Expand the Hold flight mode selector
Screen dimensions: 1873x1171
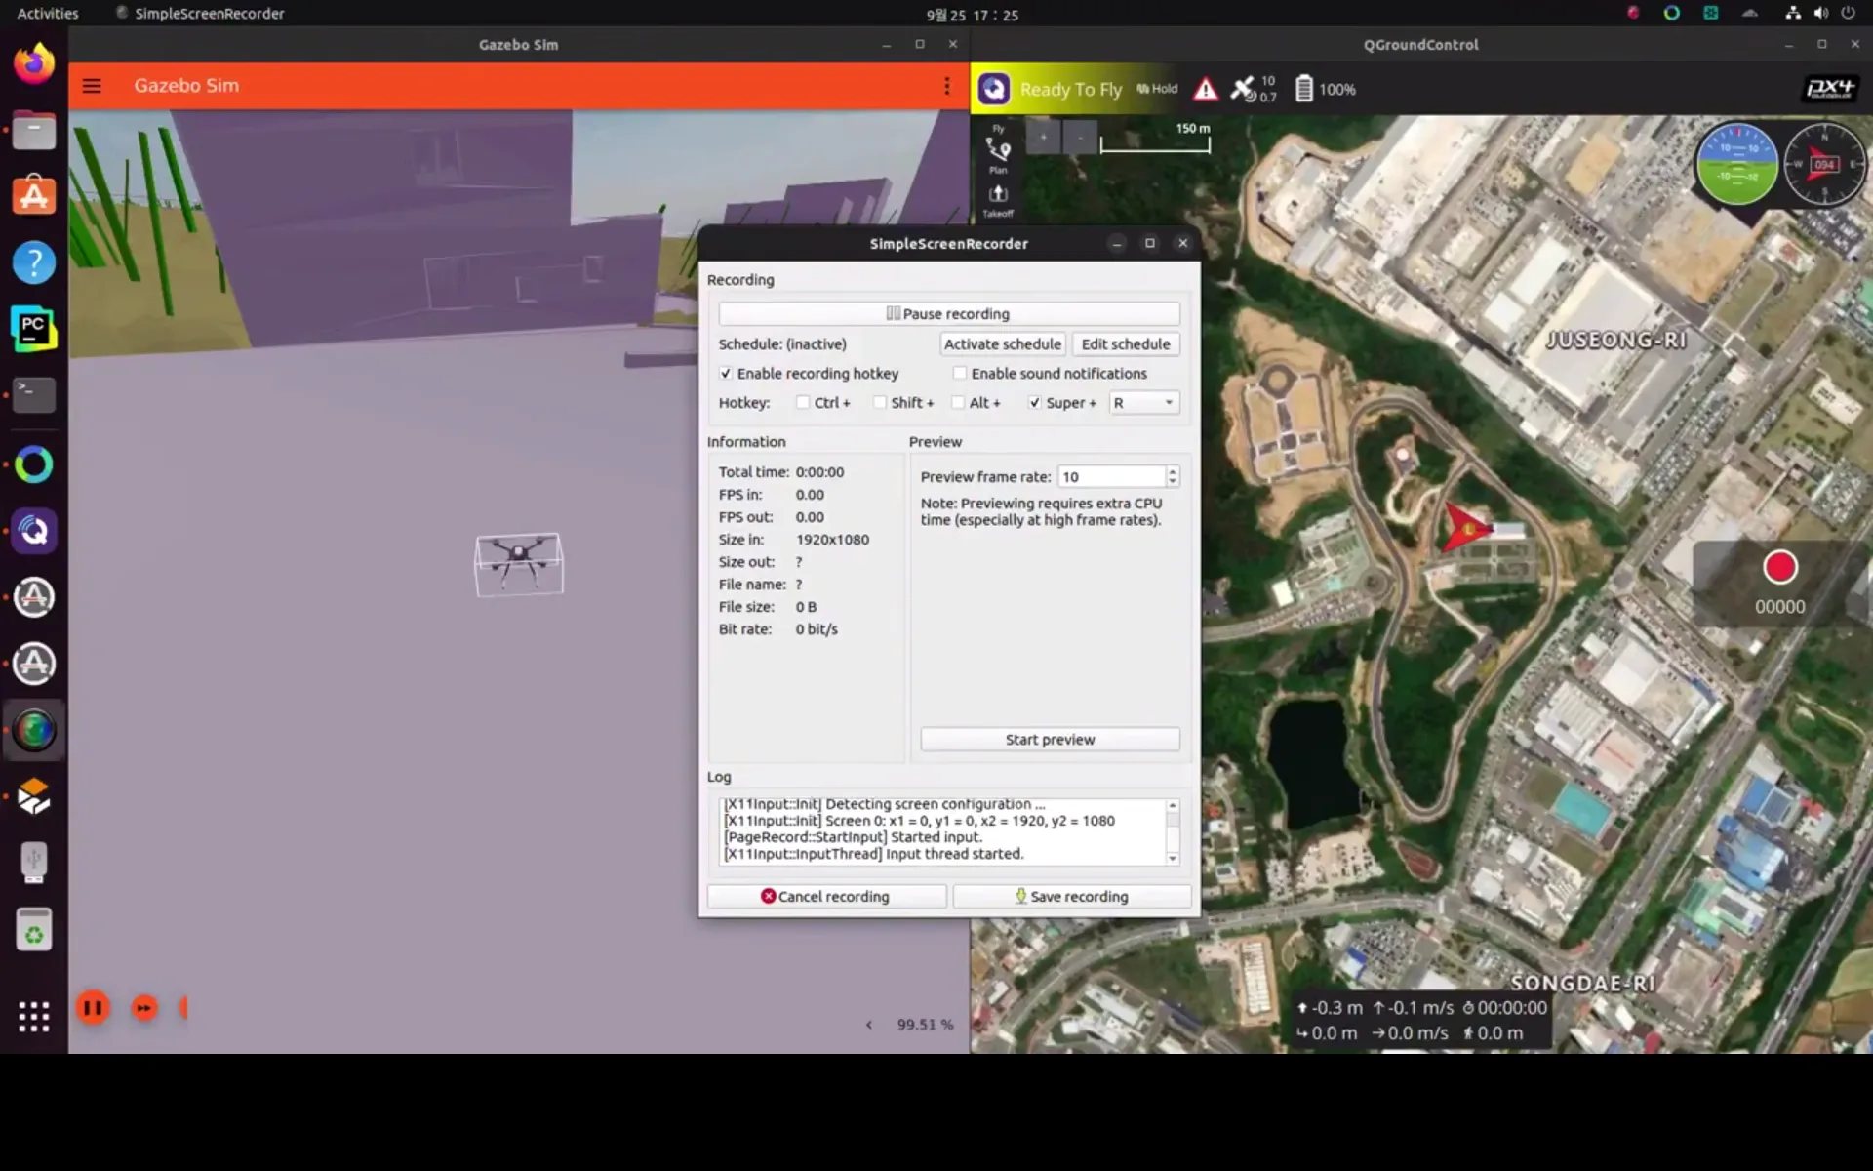(x=1157, y=89)
